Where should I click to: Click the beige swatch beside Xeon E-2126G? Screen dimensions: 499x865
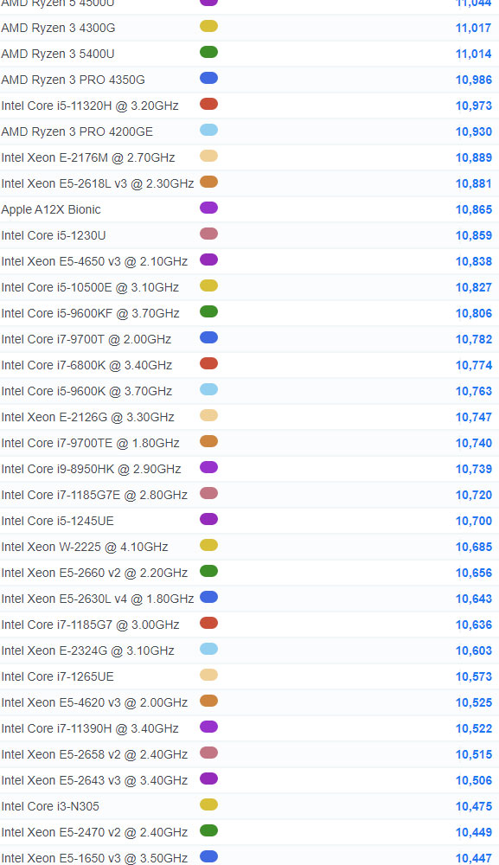(x=208, y=415)
